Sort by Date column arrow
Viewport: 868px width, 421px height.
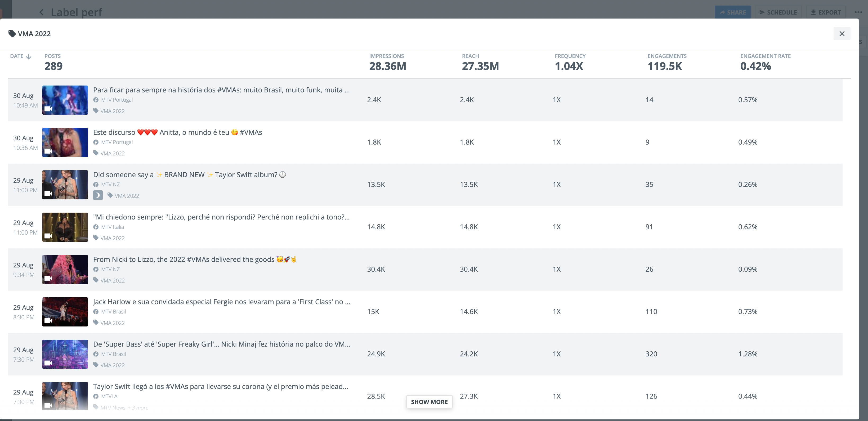tap(29, 56)
